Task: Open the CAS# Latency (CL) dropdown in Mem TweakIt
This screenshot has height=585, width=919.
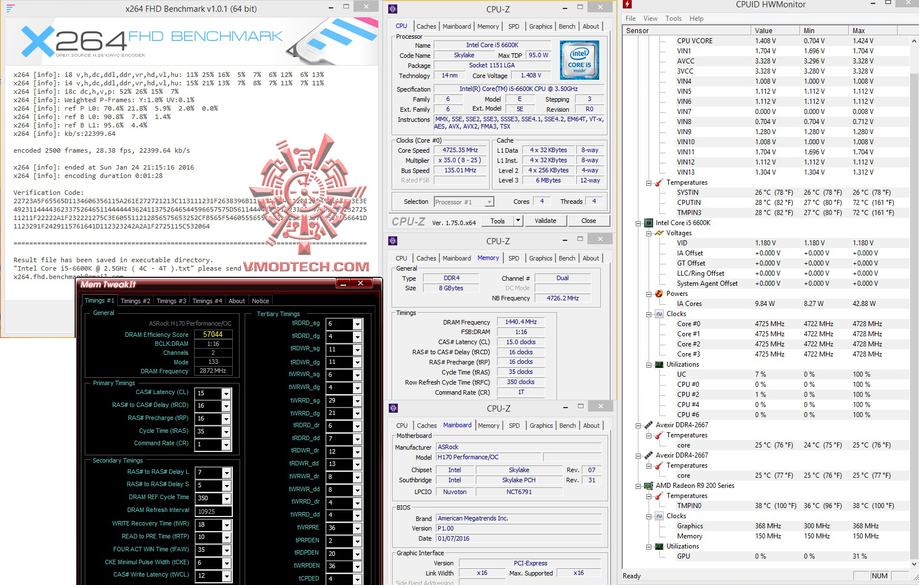Action: pyautogui.click(x=226, y=394)
